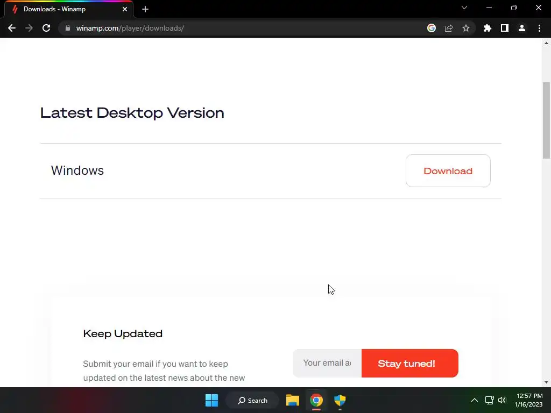Launch File Explorer from taskbar
This screenshot has width=551, height=413.
(292, 400)
